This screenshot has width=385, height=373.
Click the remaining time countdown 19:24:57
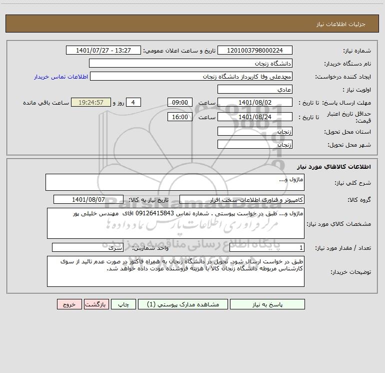91,102
